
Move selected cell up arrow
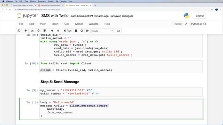(52, 31)
